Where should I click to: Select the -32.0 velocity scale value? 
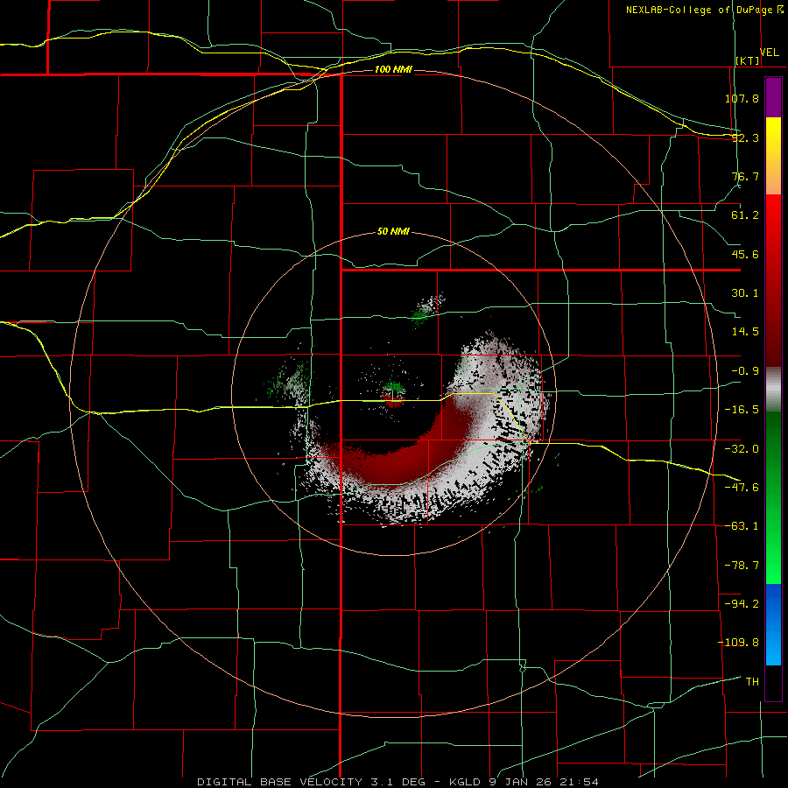point(742,449)
